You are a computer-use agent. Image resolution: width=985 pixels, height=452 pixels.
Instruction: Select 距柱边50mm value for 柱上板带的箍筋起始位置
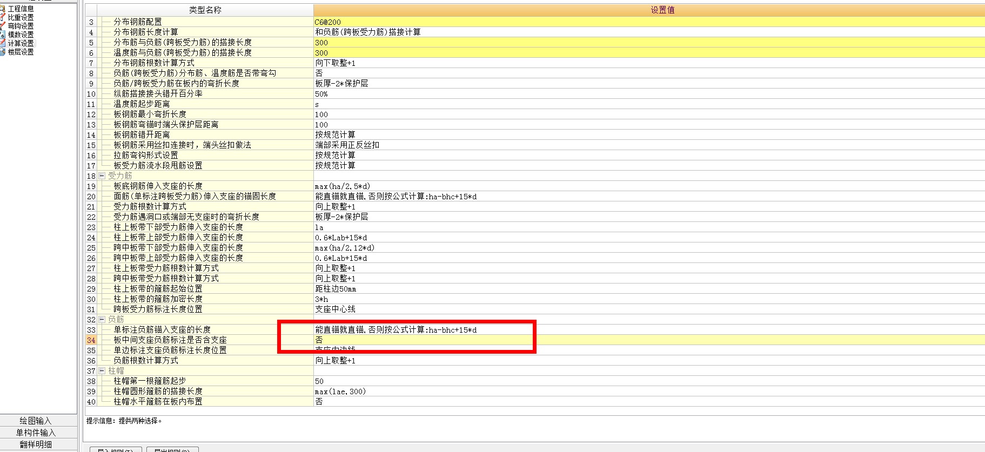[649, 289]
